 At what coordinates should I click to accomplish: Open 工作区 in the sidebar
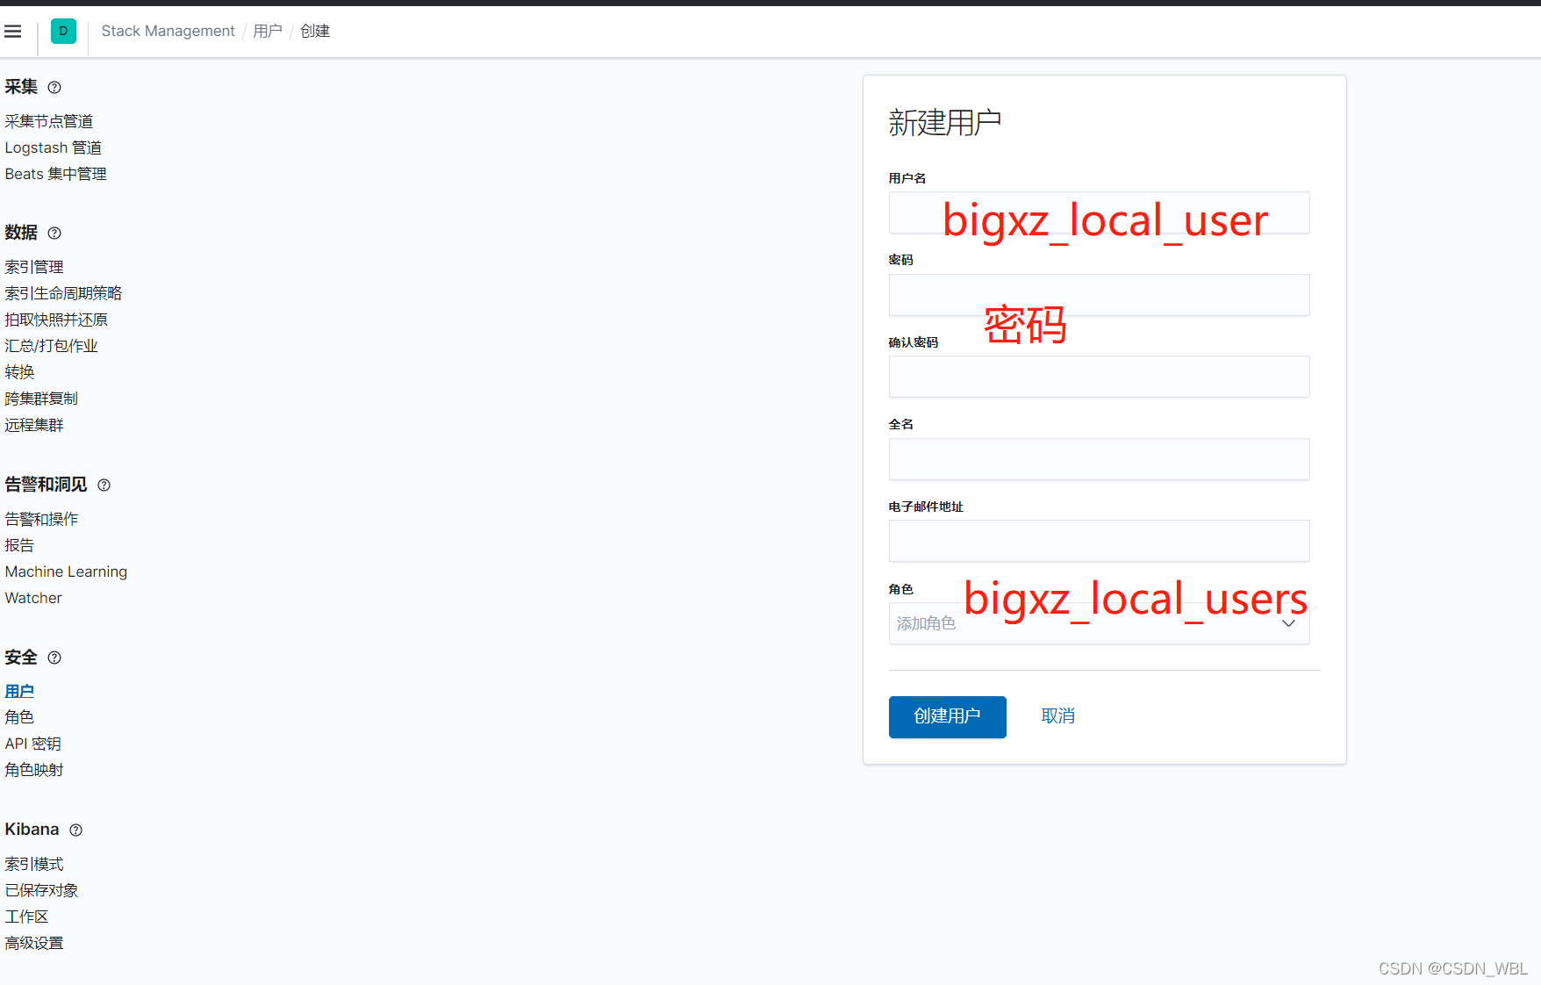[x=26, y=917]
